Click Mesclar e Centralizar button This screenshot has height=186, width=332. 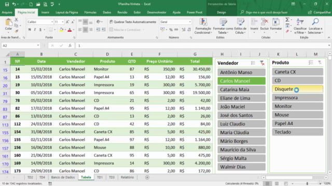tap(125, 30)
